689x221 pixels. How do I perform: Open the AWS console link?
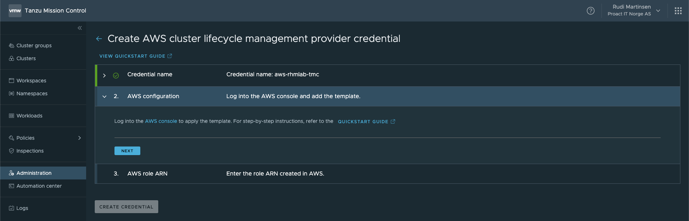click(161, 121)
